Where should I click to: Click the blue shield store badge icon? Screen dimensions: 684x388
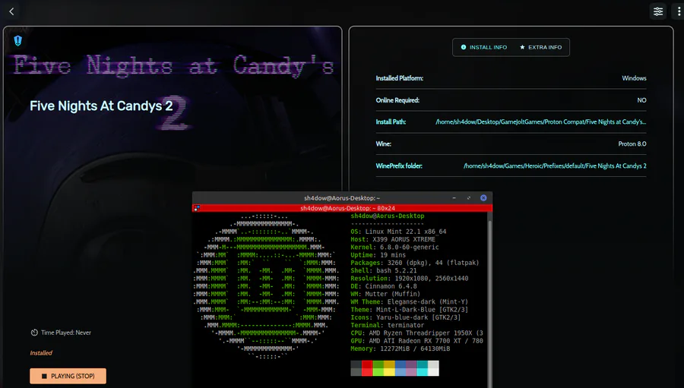coord(18,41)
